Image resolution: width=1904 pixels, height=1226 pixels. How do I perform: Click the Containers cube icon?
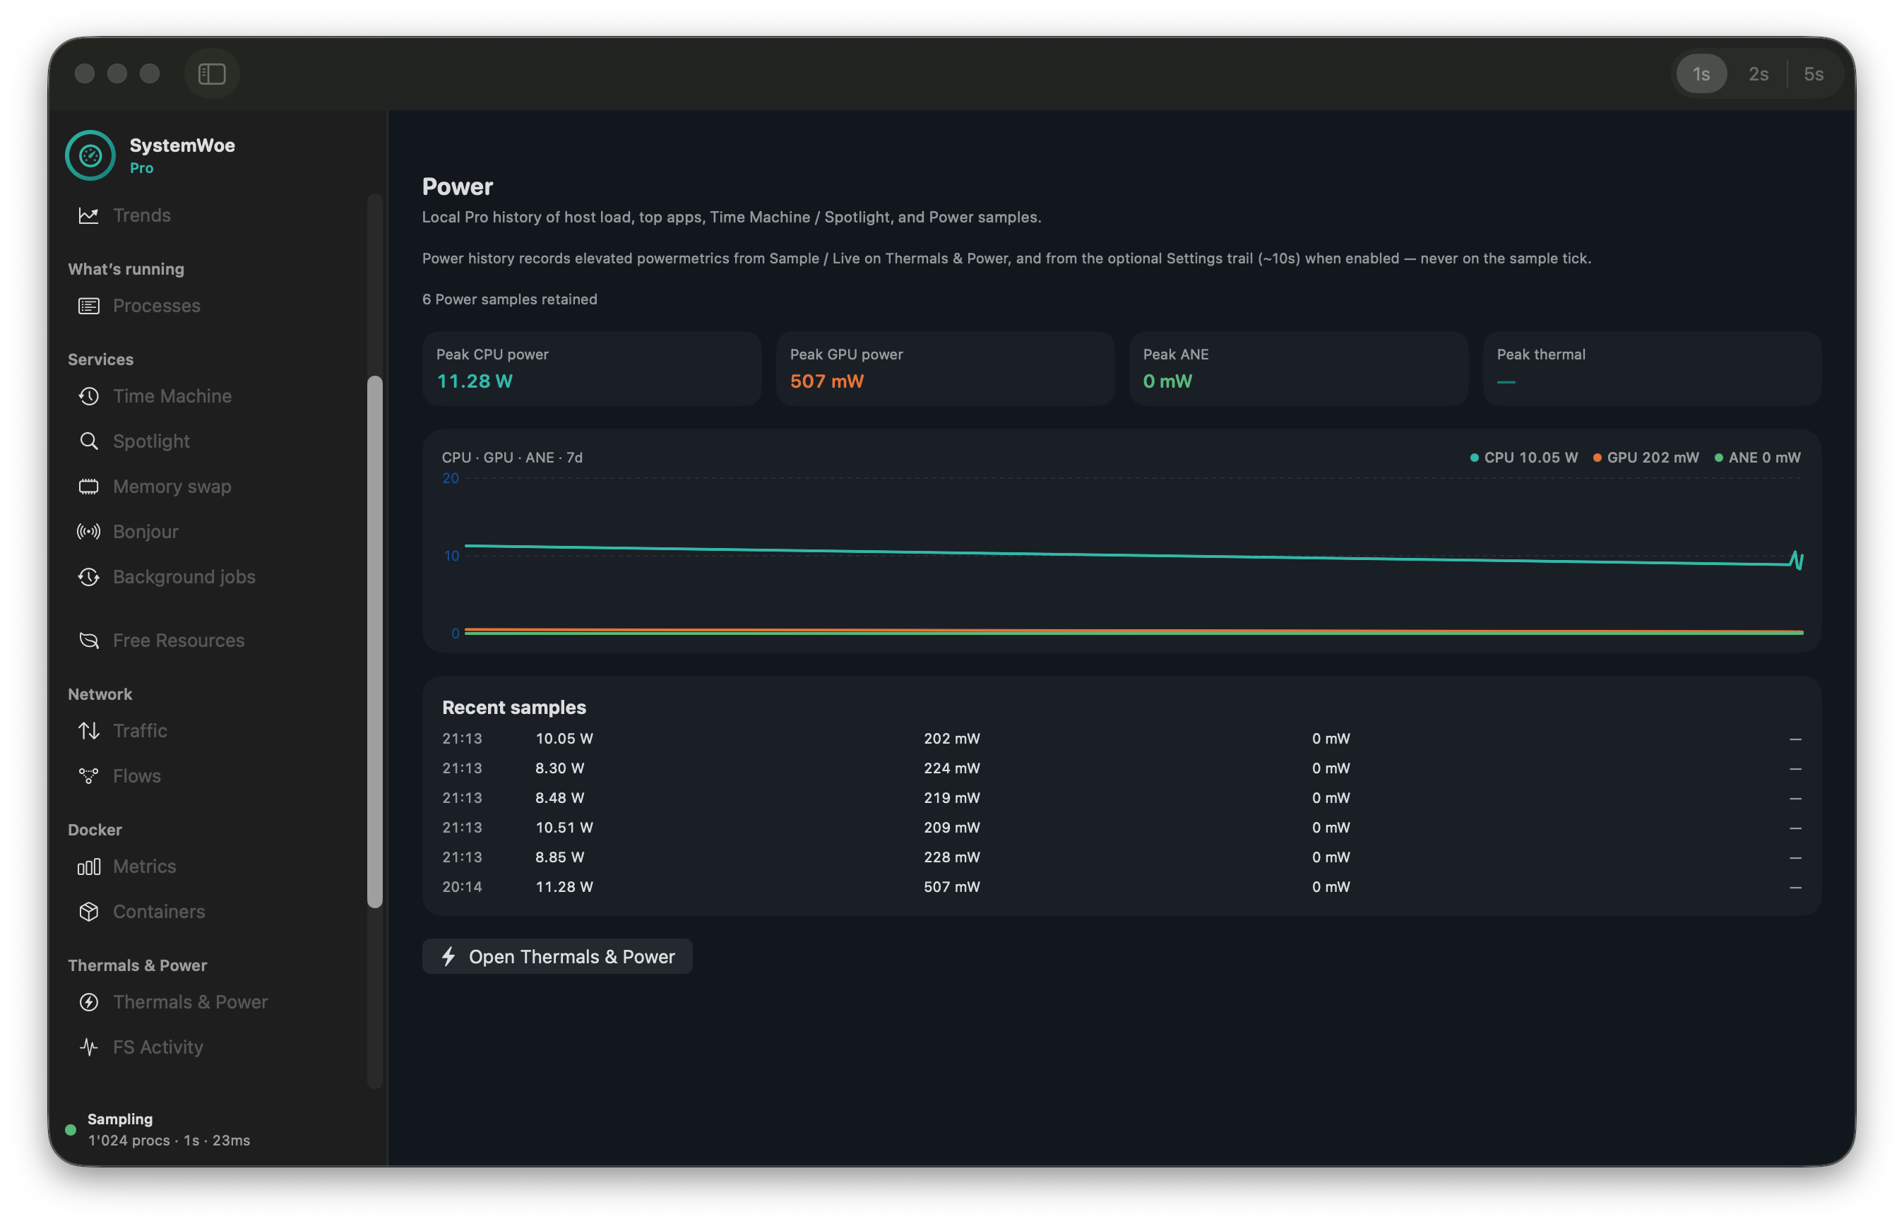(x=88, y=912)
